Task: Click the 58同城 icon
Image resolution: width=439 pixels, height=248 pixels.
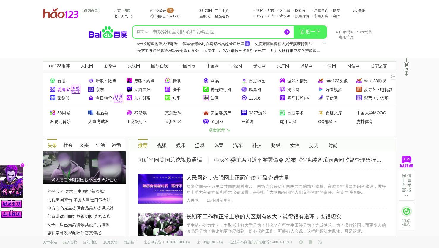Action: [53, 113]
